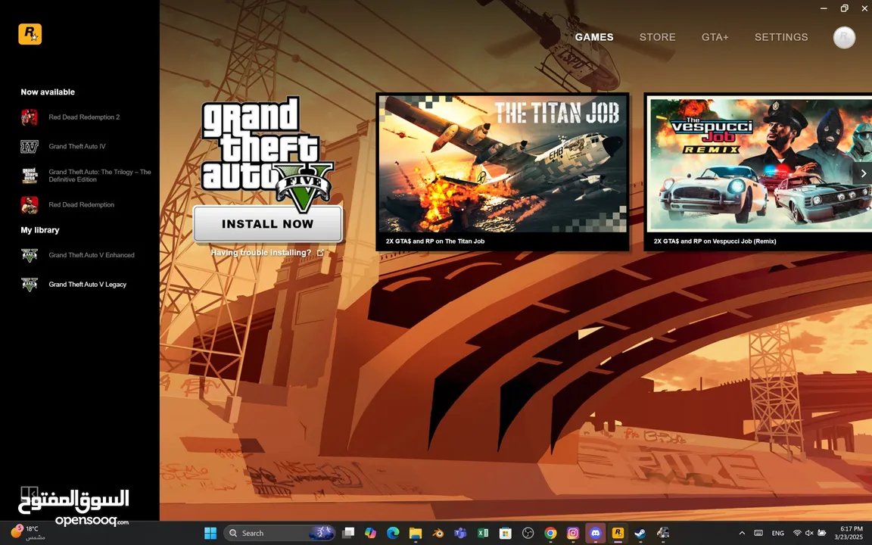Click the INSTALL NOW button
Screen dimensions: 872x545
click(x=267, y=224)
